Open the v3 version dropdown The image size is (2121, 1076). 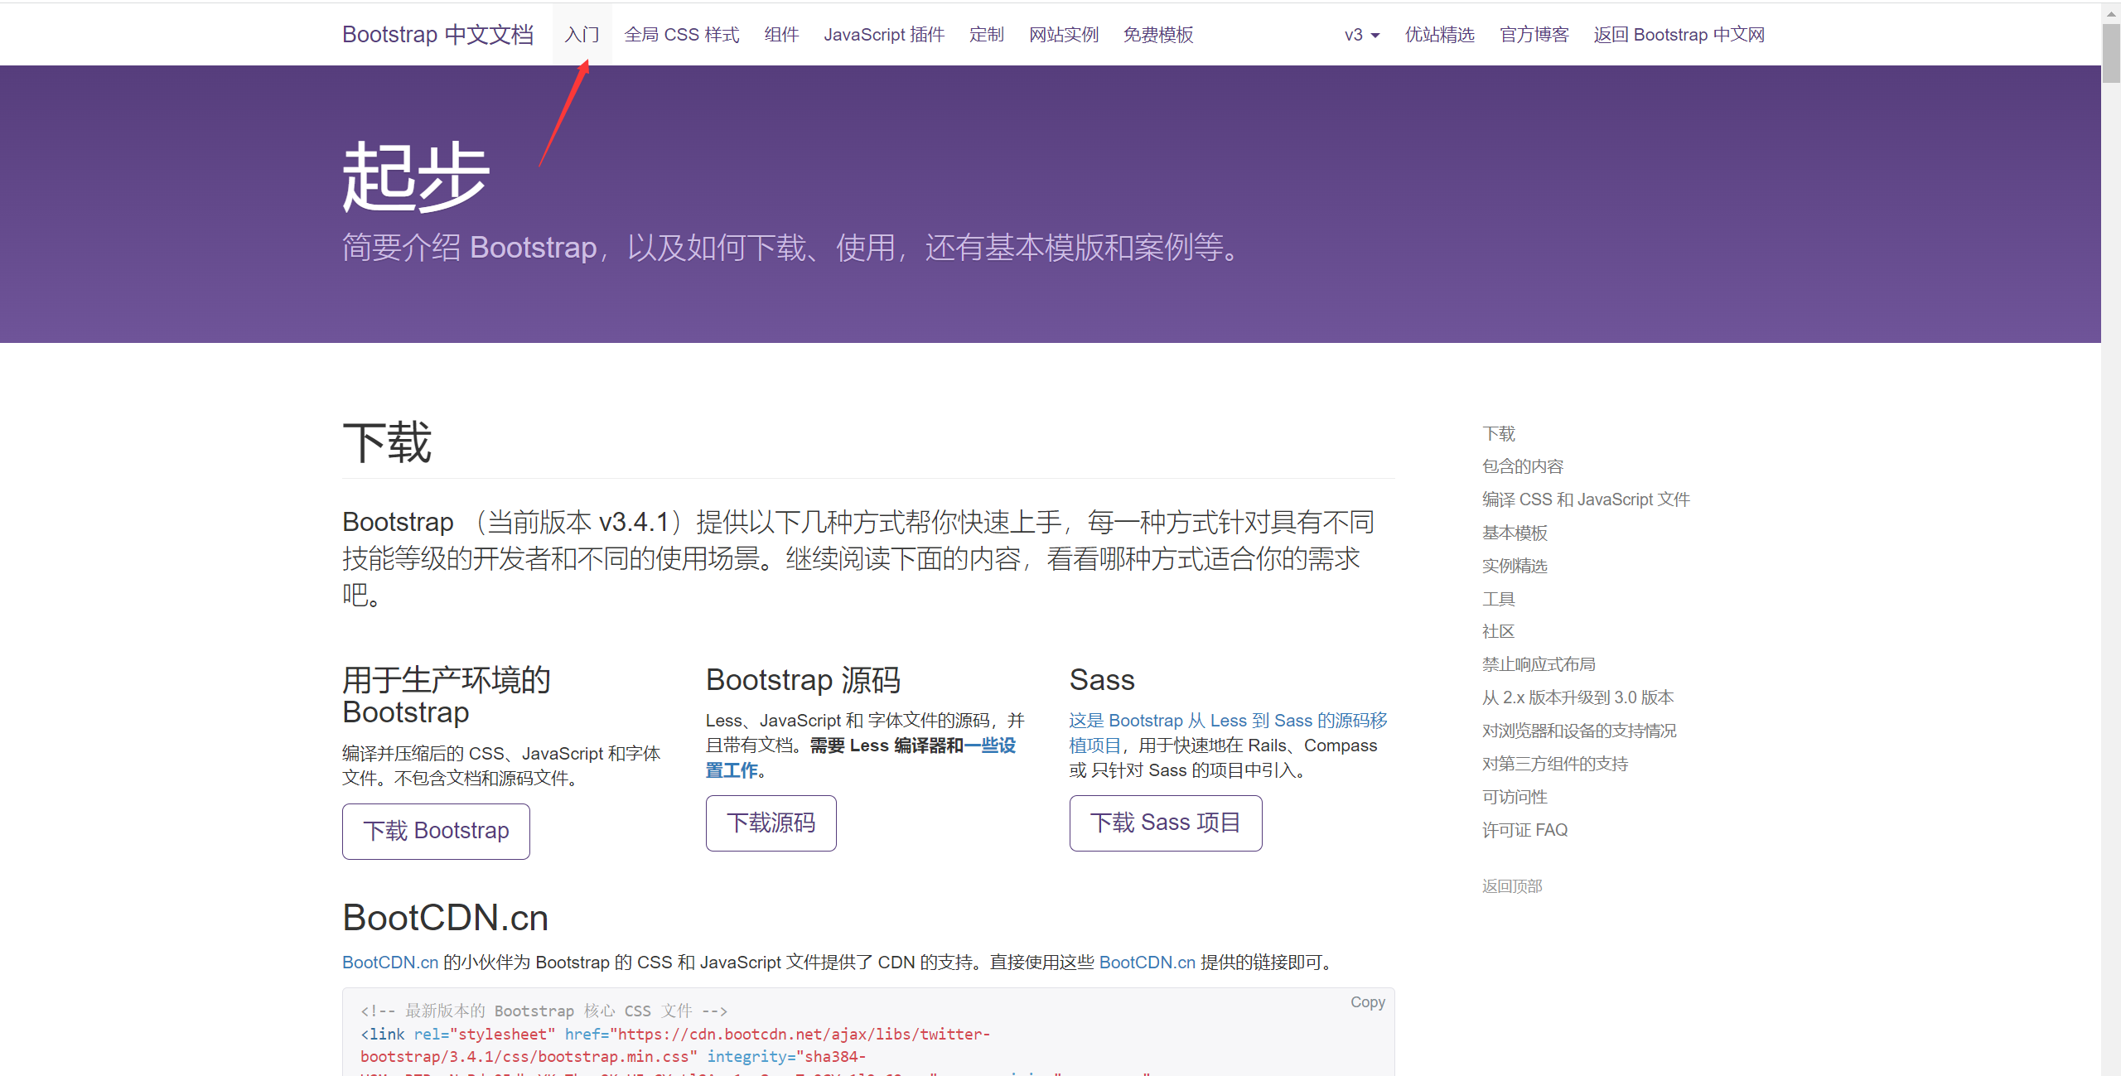point(1361,35)
